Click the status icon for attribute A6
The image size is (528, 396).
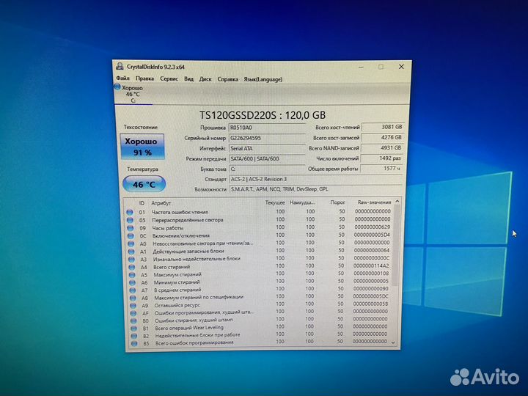(x=132, y=282)
